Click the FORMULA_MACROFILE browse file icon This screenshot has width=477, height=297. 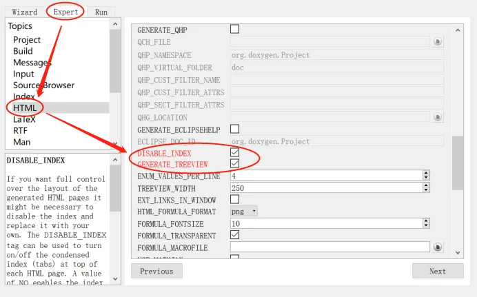tap(438, 247)
